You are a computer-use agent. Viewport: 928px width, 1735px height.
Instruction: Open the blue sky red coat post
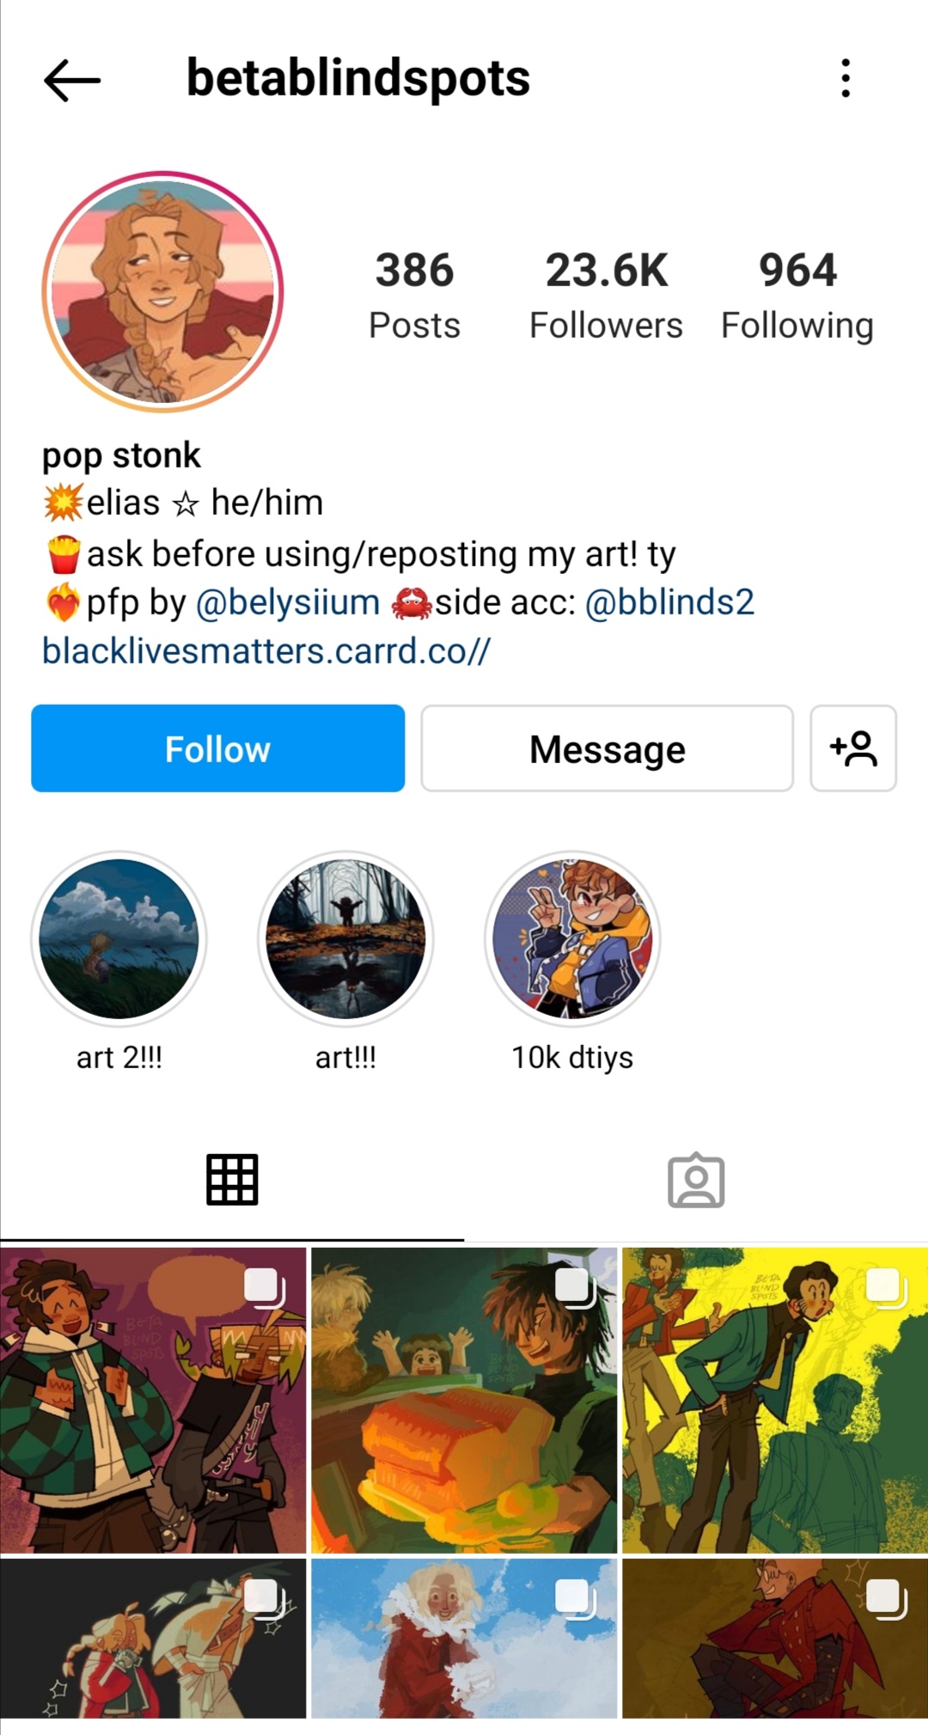464,1638
